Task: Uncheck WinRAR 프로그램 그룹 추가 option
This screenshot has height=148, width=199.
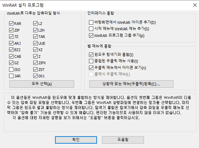Action: pos(91,36)
